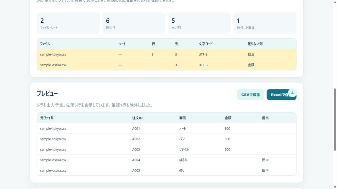This screenshot has height=189, width=337.
Task: Click the 元ファイル preview column header
Action: pyautogui.click(x=47, y=118)
